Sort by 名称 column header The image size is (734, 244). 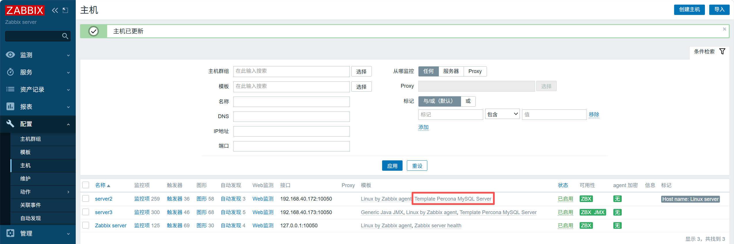coord(103,185)
